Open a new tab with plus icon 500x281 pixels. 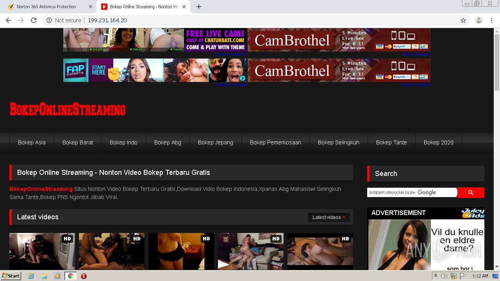[199, 7]
